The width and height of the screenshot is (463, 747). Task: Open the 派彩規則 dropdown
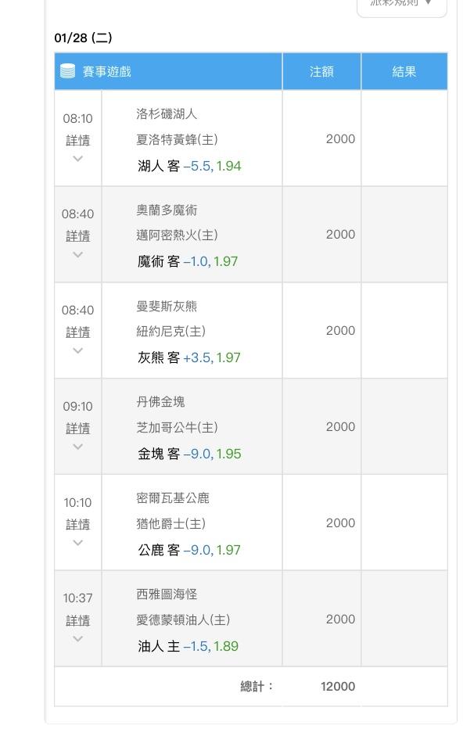pos(401,5)
